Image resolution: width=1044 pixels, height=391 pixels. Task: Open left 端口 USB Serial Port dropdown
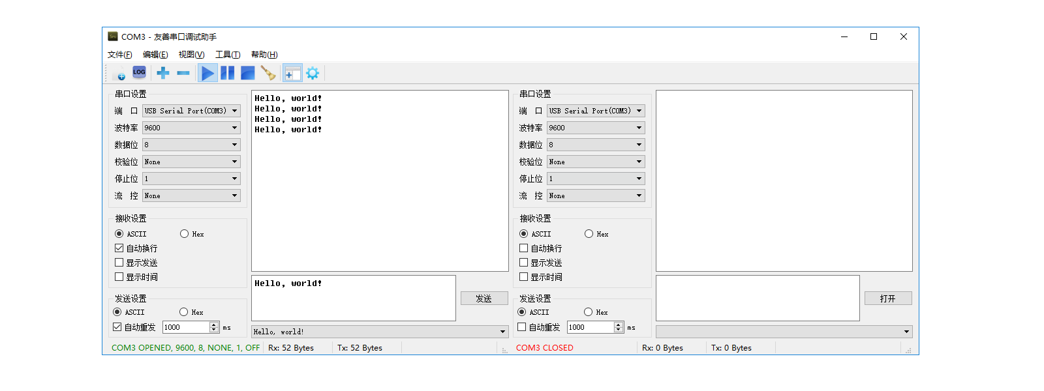point(191,111)
